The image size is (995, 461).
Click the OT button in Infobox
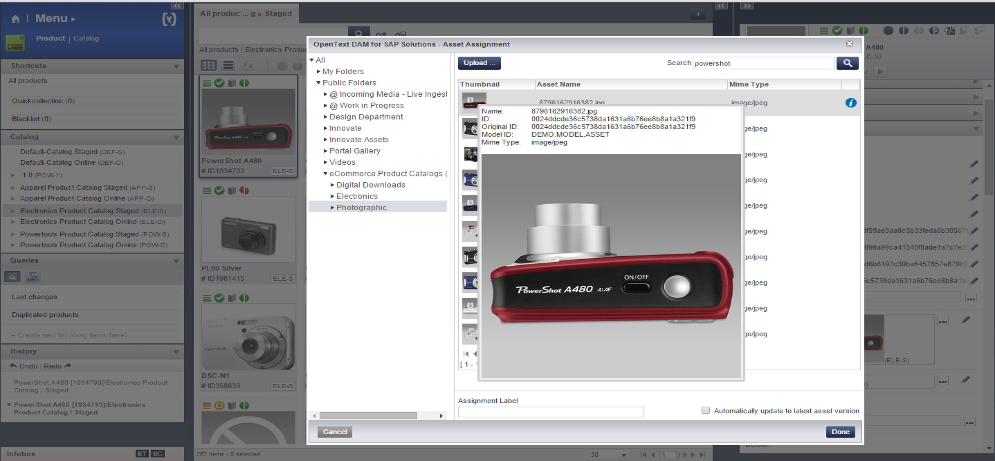142,454
